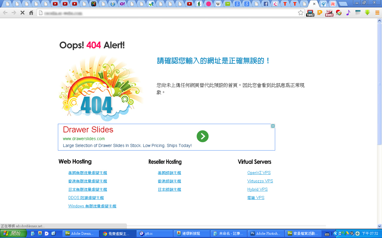The image size is (382, 238).
Task: Open the www.drawerslides.com ad link
Action: [x=84, y=139]
